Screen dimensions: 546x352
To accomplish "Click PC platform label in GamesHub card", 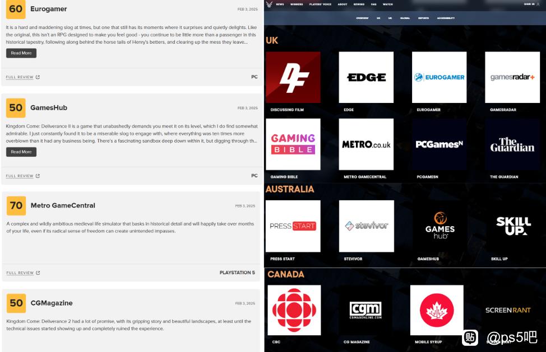I will 255,176.
